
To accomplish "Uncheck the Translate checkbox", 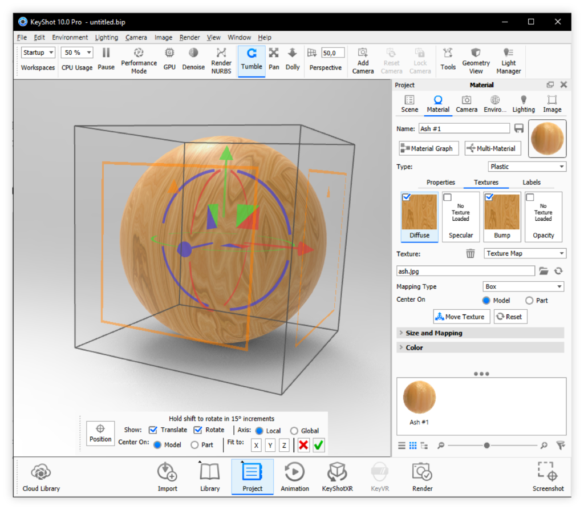I will (153, 430).
